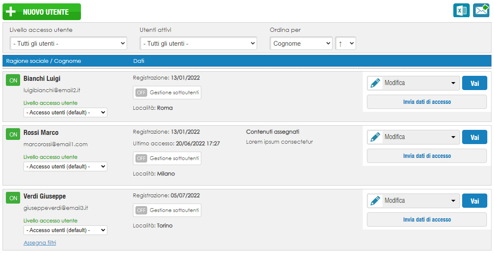Viewport: 494px width, 253px height.
Task: Send access data to Rossi Marco
Action: pyautogui.click(x=427, y=156)
